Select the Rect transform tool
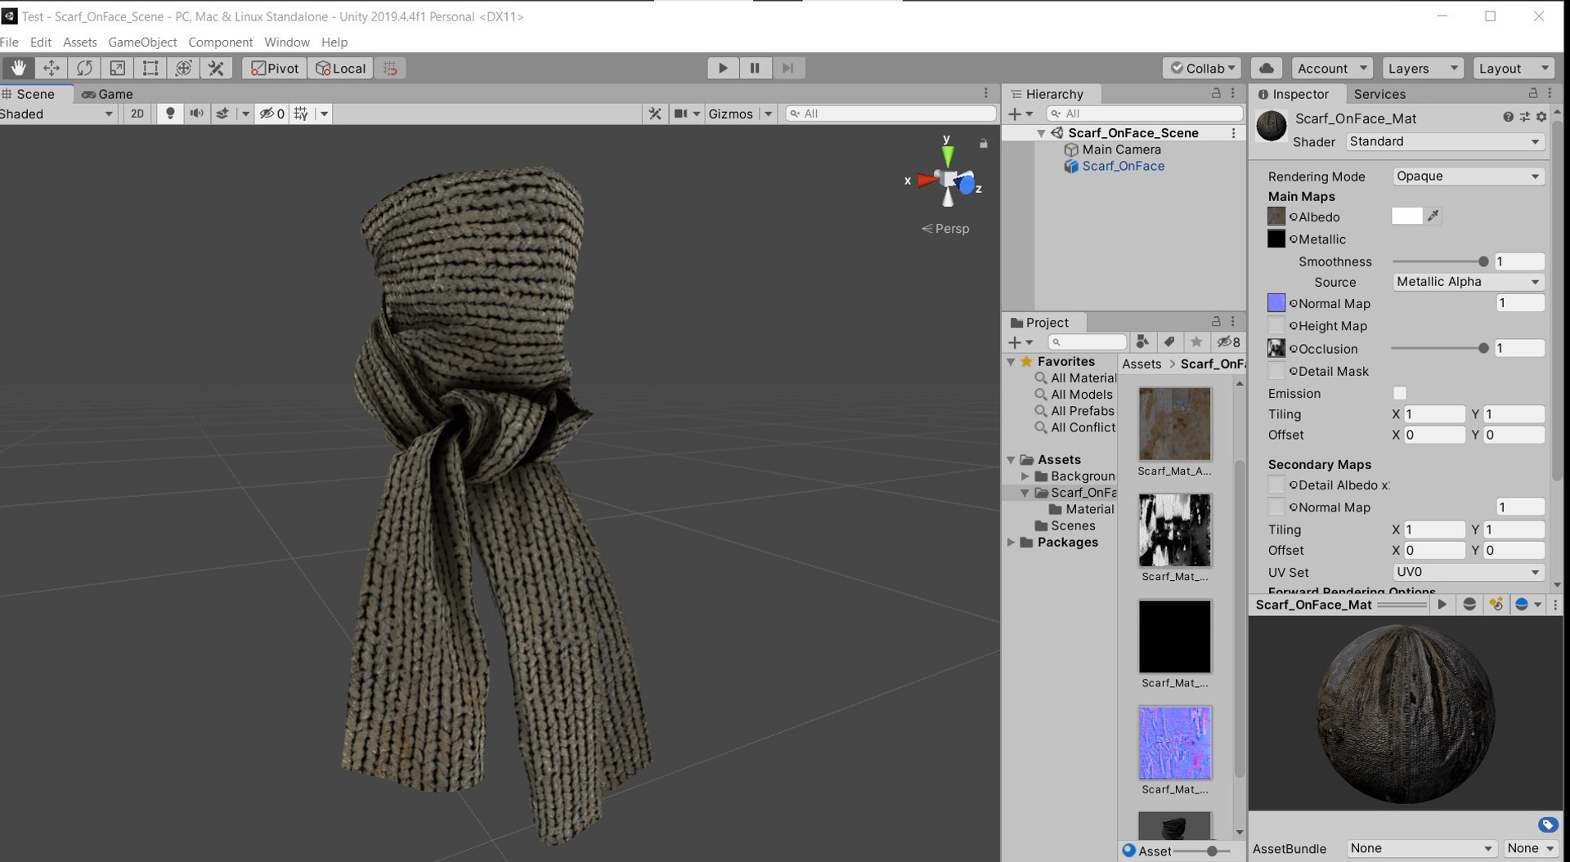 click(150, 68)
